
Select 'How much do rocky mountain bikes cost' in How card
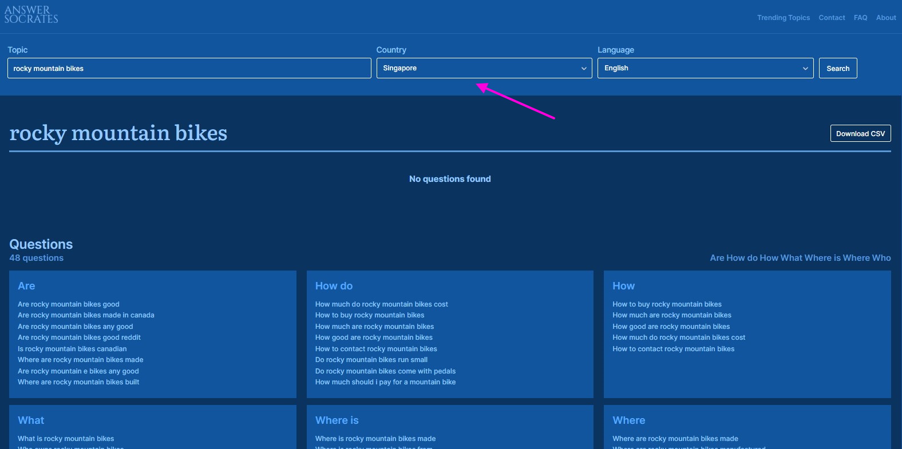(x=679, y=337)
